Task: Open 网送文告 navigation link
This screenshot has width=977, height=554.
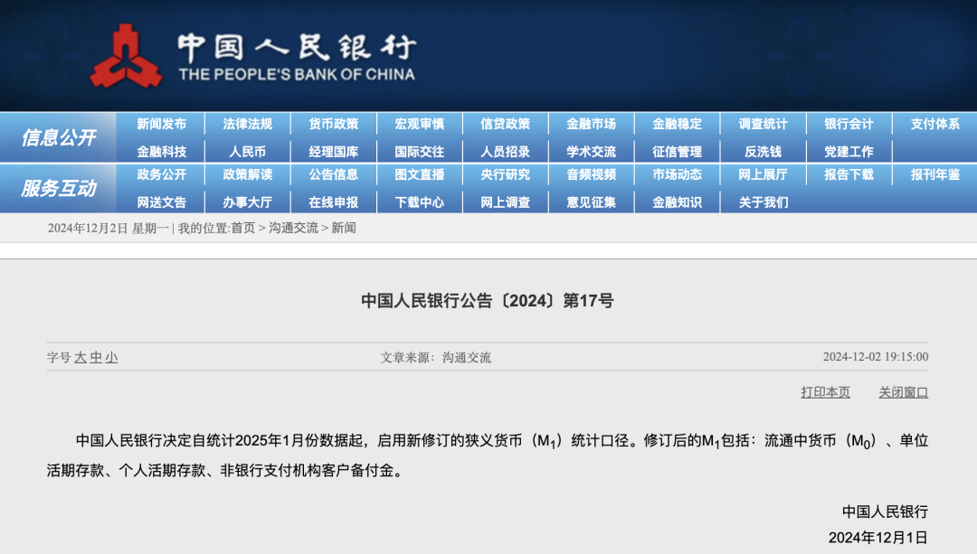Action: (x=161, y=202)
